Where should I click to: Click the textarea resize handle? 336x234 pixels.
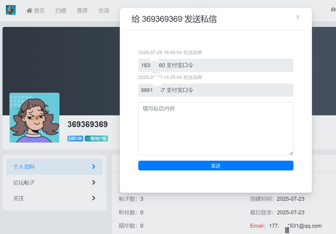tap(291, 153)
